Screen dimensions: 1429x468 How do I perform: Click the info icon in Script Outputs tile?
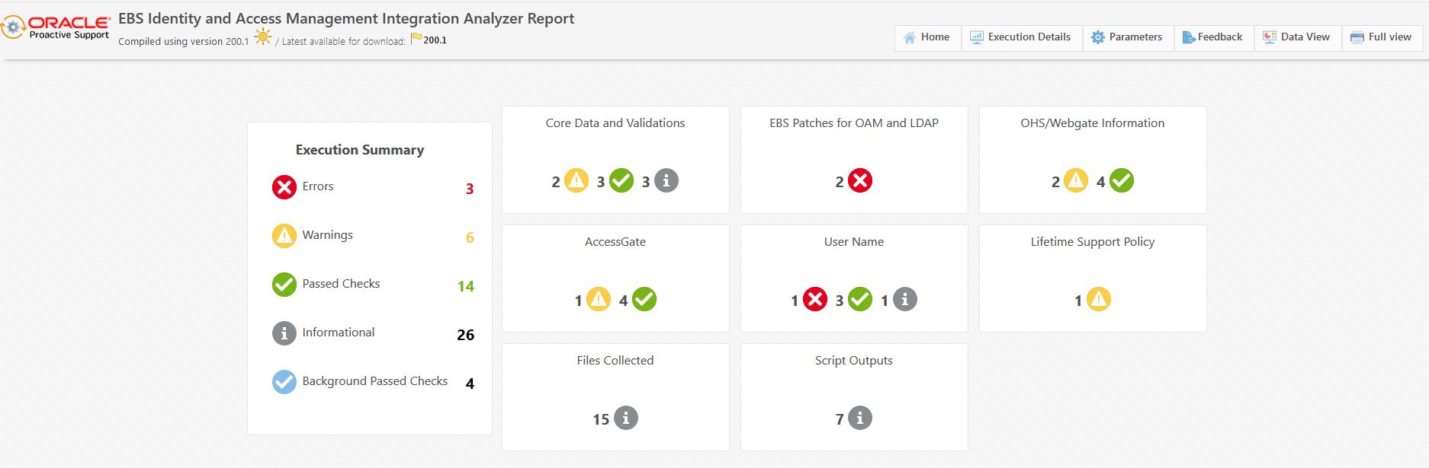click(859, 418)
